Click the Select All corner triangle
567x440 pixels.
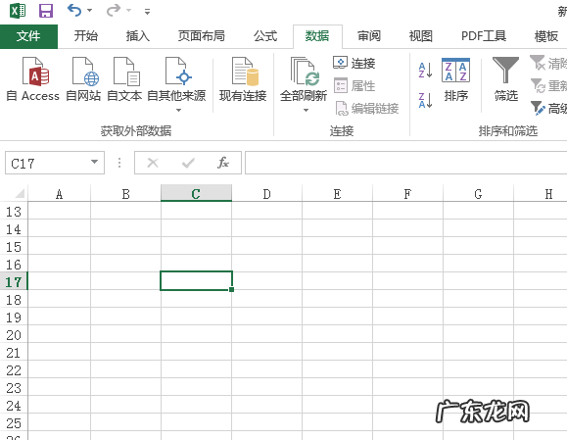pos(20,193)
